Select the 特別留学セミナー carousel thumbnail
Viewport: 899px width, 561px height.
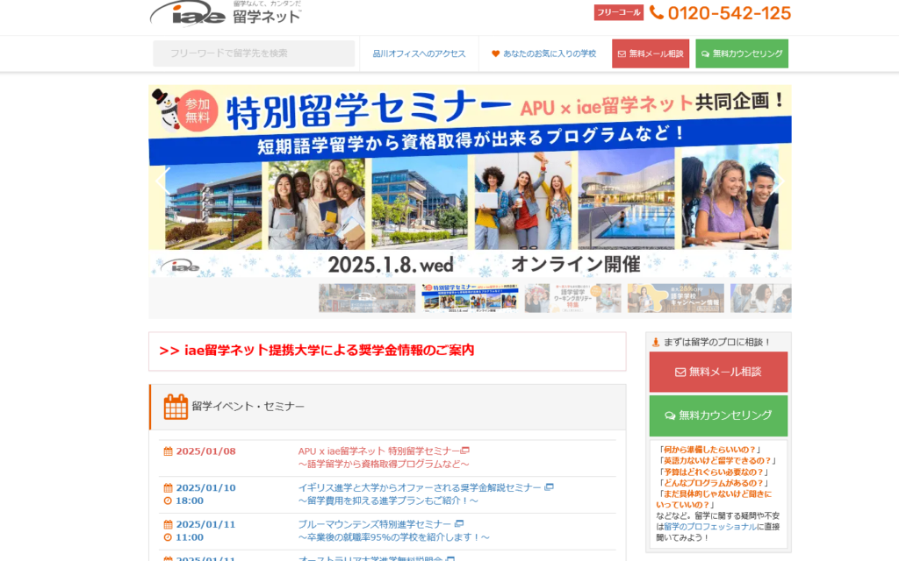click(x=470, y=298)
